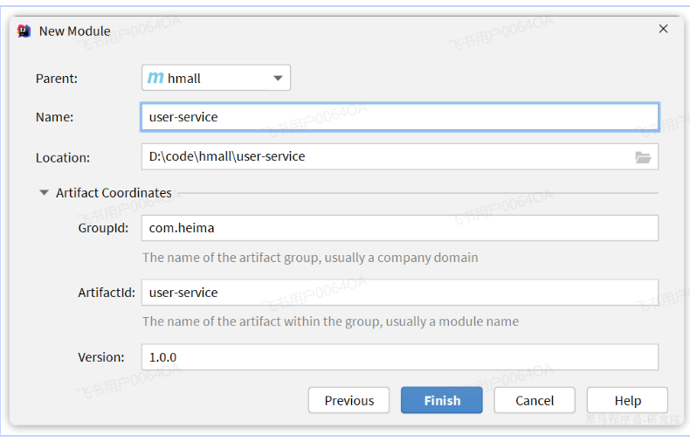
Task: Click the ArtifactId hint about module name
Action: click(330, 321)
